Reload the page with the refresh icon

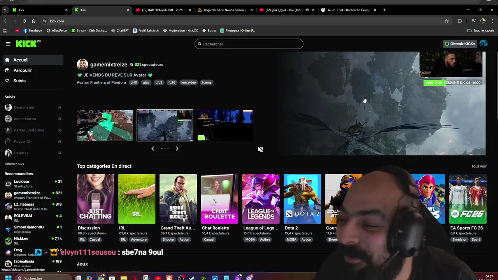pyautogui.click(x=24, y=21)
